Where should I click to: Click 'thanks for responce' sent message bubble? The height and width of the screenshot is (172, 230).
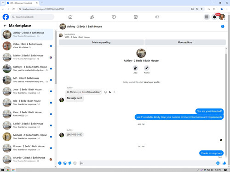coord(211,153)
